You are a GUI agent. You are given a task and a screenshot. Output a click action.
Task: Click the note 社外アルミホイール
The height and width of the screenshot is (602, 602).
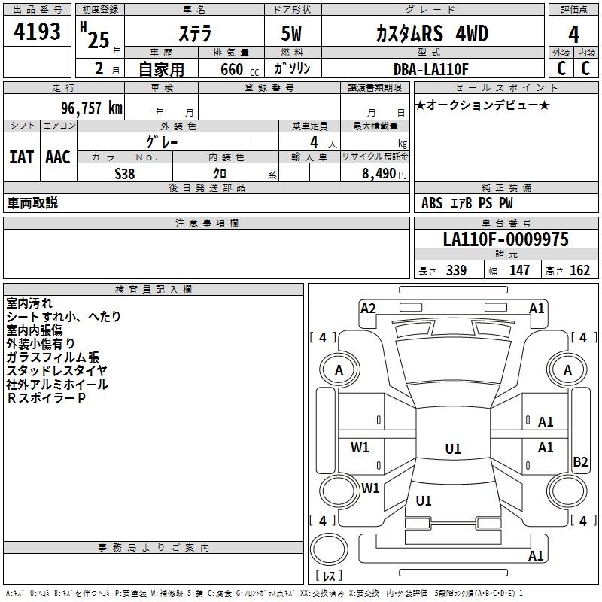[x=57, y=385]
